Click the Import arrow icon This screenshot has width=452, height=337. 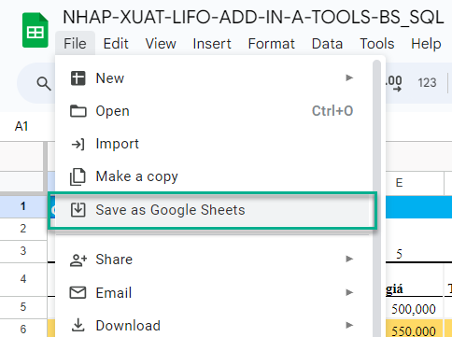[x=78, y=144]
